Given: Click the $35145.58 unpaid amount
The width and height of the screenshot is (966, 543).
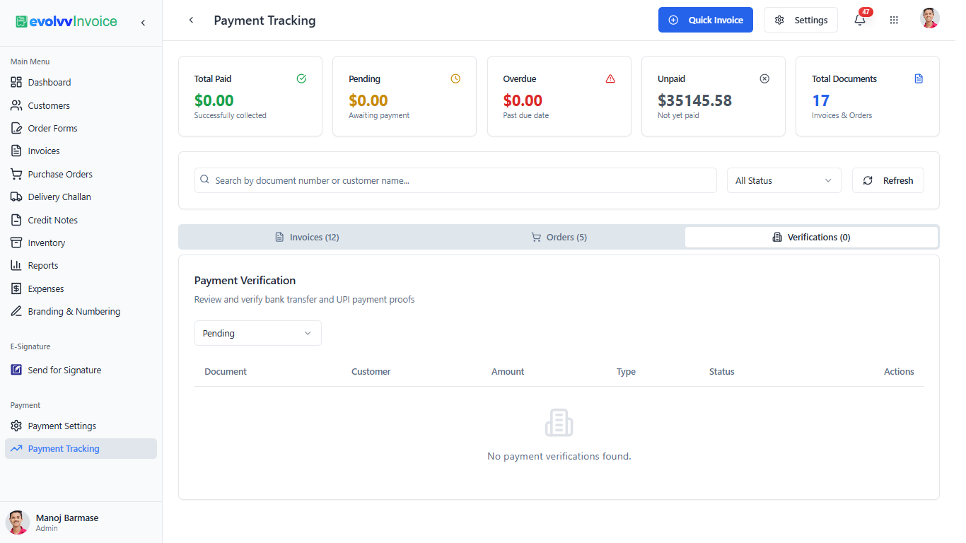Looking at the screenshot, I should tap(694, 100).
